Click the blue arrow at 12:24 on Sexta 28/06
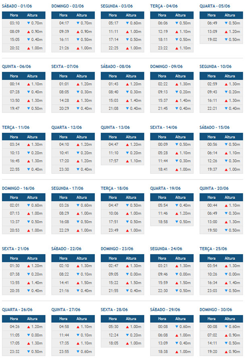The image size is (246, 361). tap(127, 335)
